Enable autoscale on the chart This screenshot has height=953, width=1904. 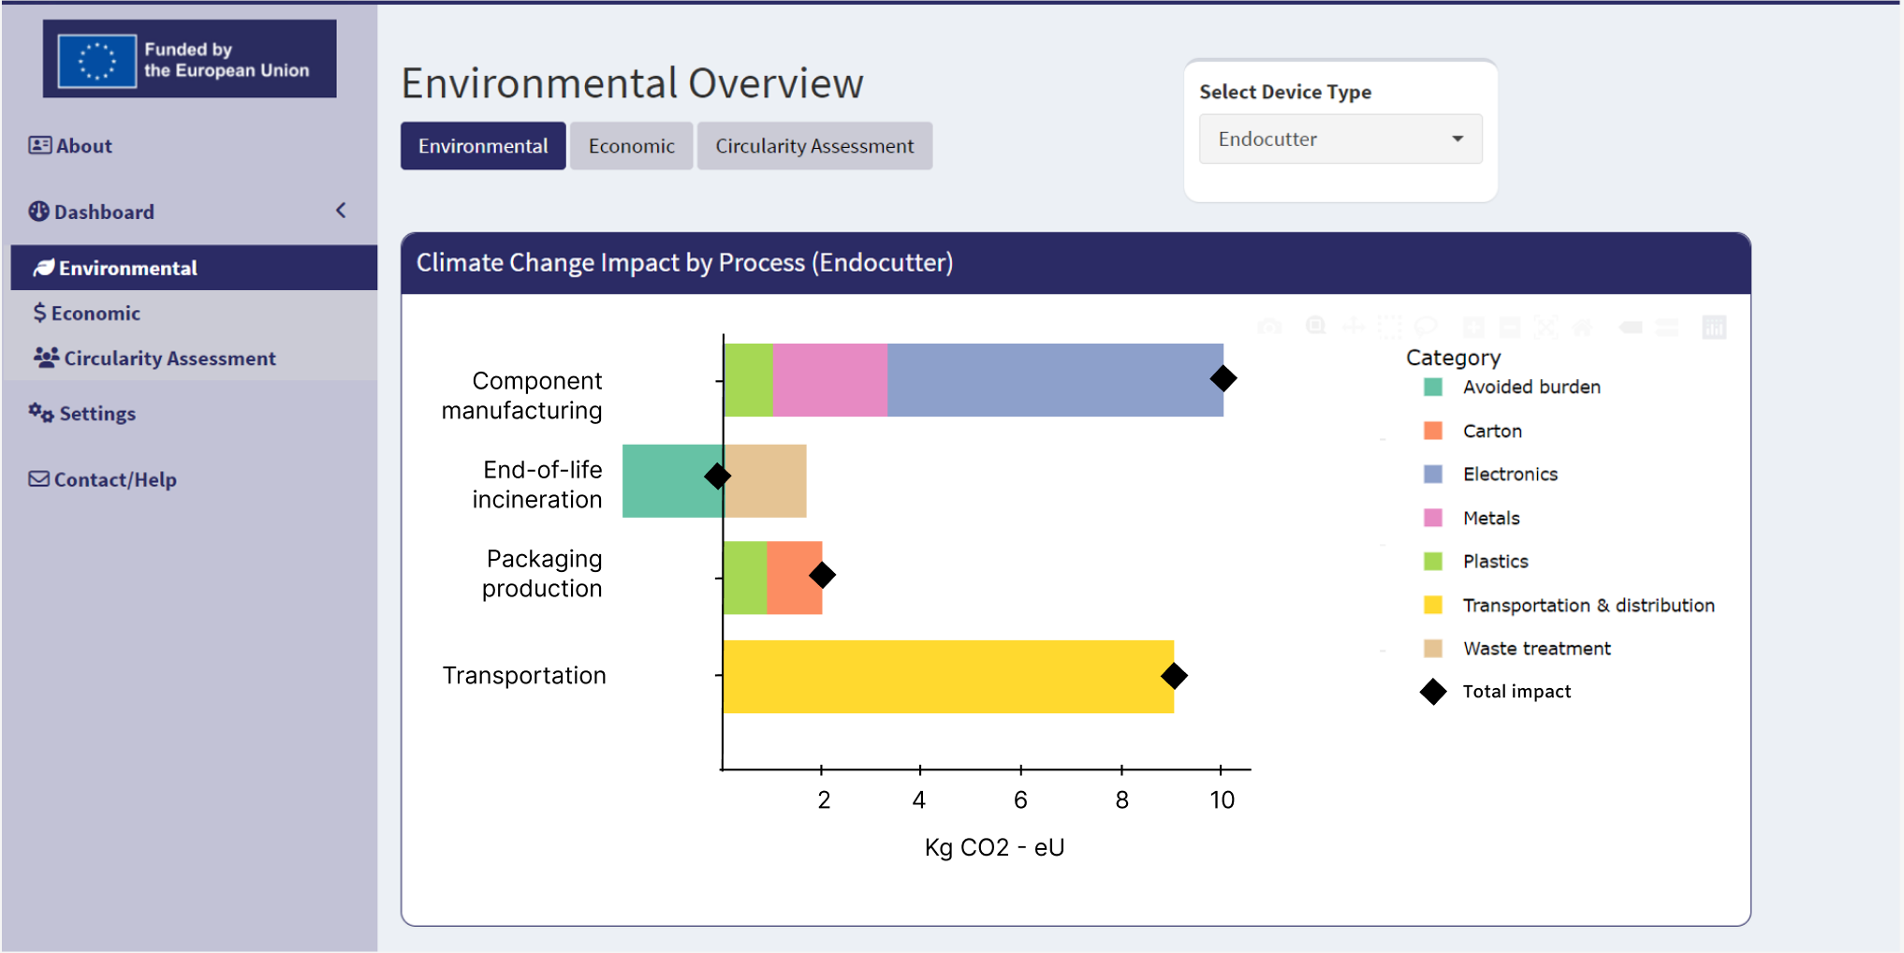pos(1545,327)
